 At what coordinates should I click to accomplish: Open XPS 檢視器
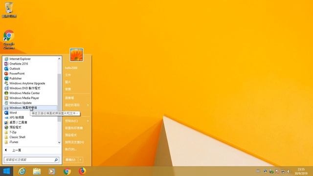coord(30,117)
